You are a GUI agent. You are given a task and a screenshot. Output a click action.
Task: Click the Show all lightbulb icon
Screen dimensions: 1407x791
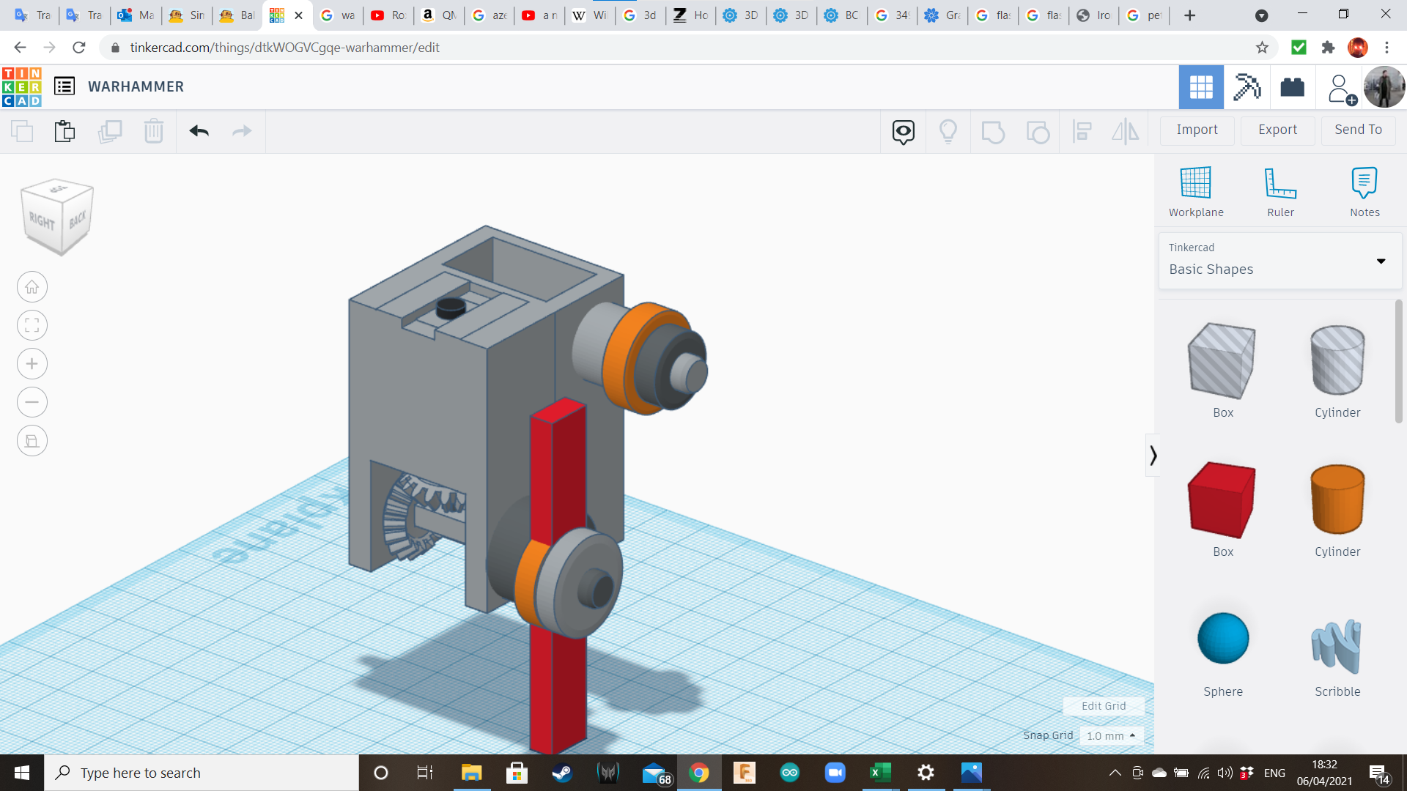click(948, 131)
